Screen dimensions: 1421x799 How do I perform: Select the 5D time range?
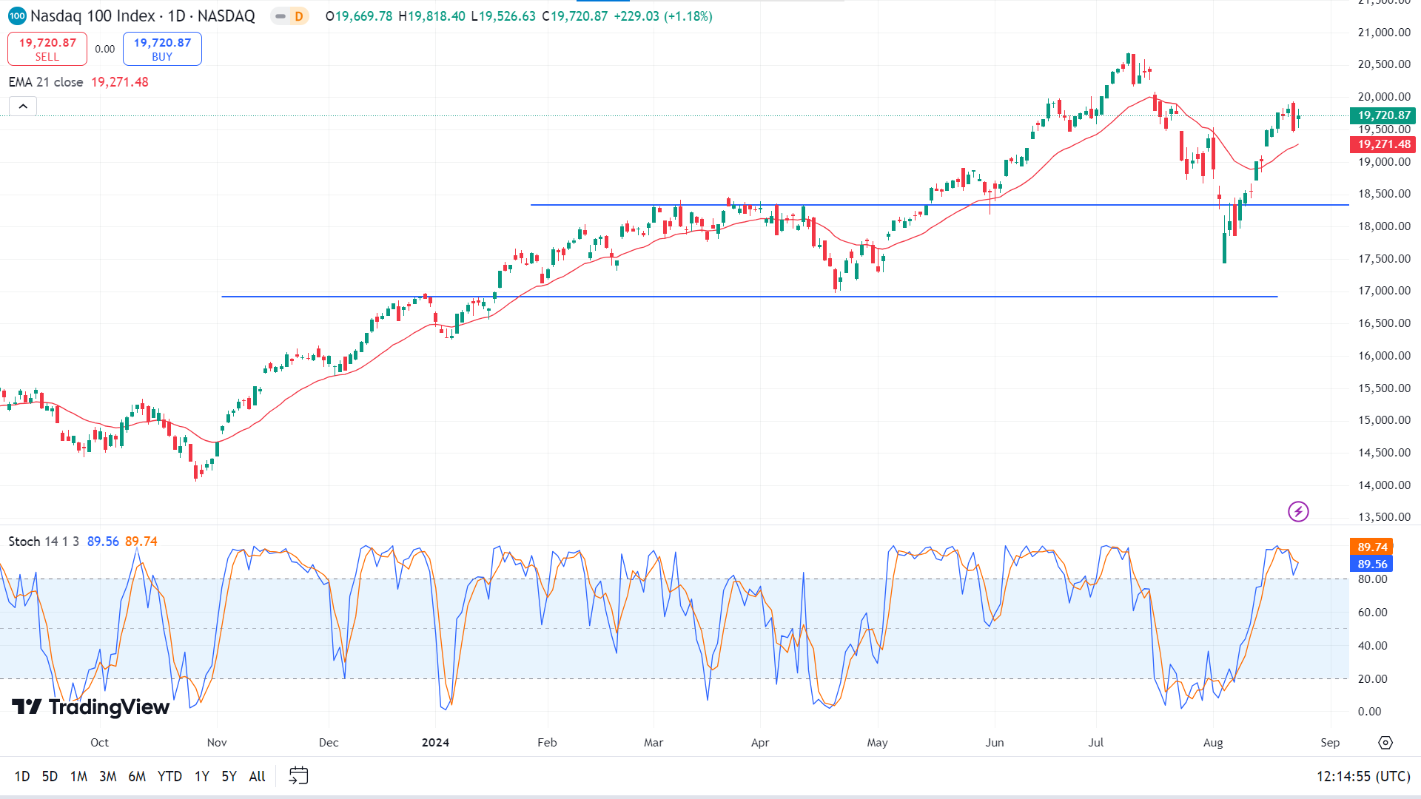pyautogui.click(x=50, y=776)
